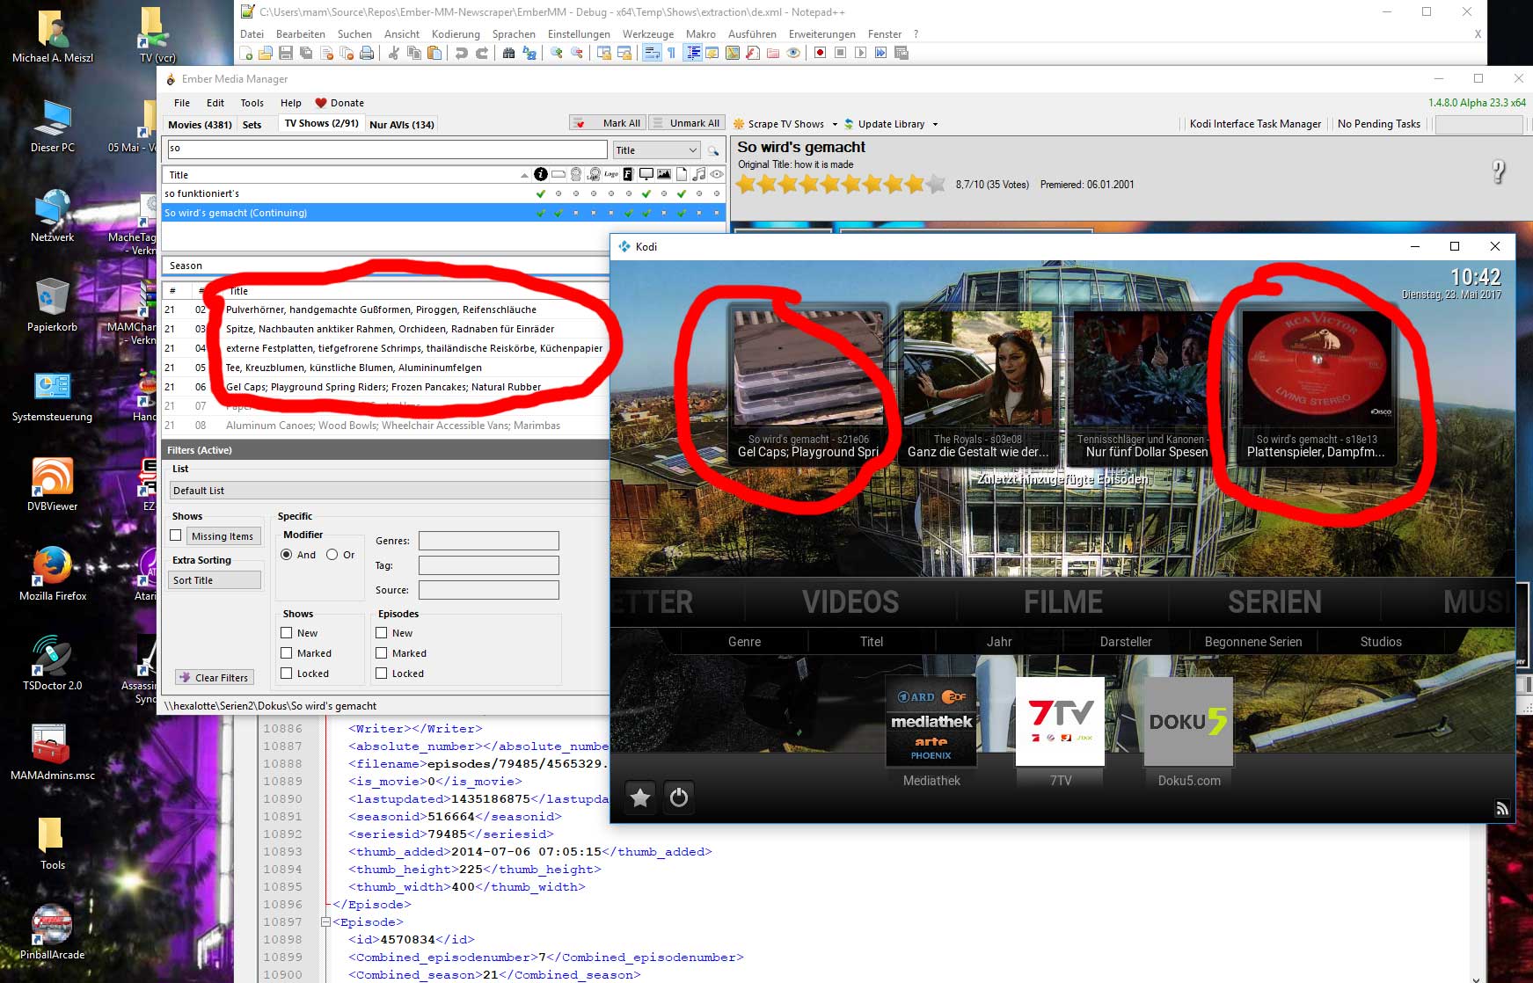Viewport: 1533px width, 983px height.
Task: Click Print icon in Notepad++ toolbar
Action: [x=367, y=53]
